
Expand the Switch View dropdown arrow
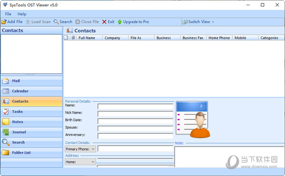[x=213, y=22]
